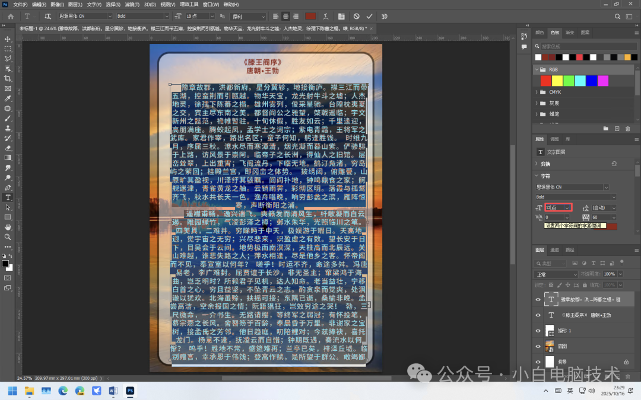Image resolution: width=641 pixels, height=400 pixels.
Task: Open Word from the Windows taskbar
Action: pos(113,391)
